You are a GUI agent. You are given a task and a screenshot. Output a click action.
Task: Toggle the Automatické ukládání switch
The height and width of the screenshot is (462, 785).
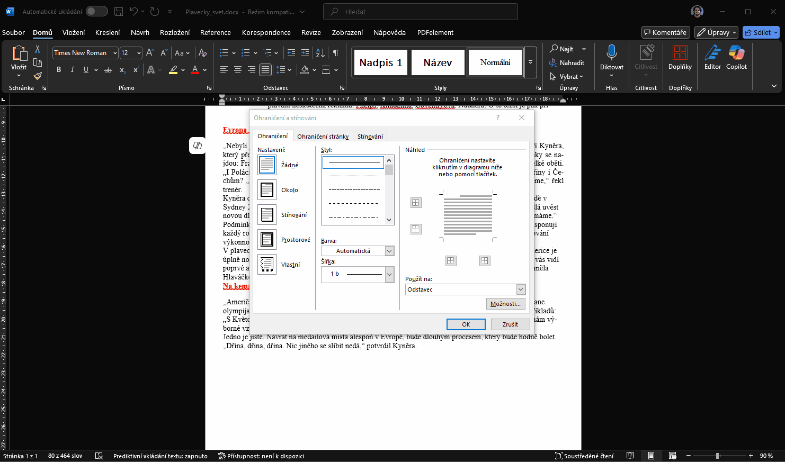tap(96, 12)
